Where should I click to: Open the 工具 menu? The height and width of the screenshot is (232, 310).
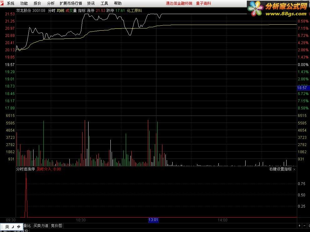104,3
